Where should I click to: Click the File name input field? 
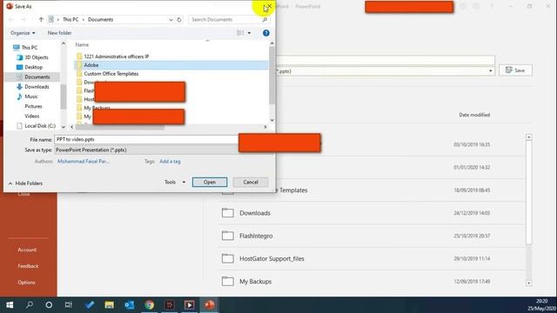click(146, 139)
